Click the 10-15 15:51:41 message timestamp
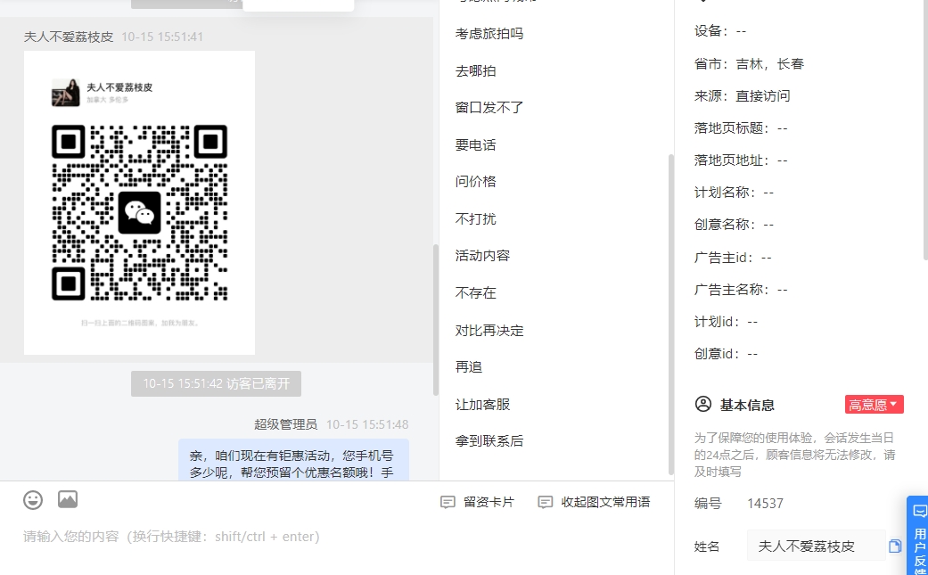This screenshot has height=575, width=928. click(162, 37)
